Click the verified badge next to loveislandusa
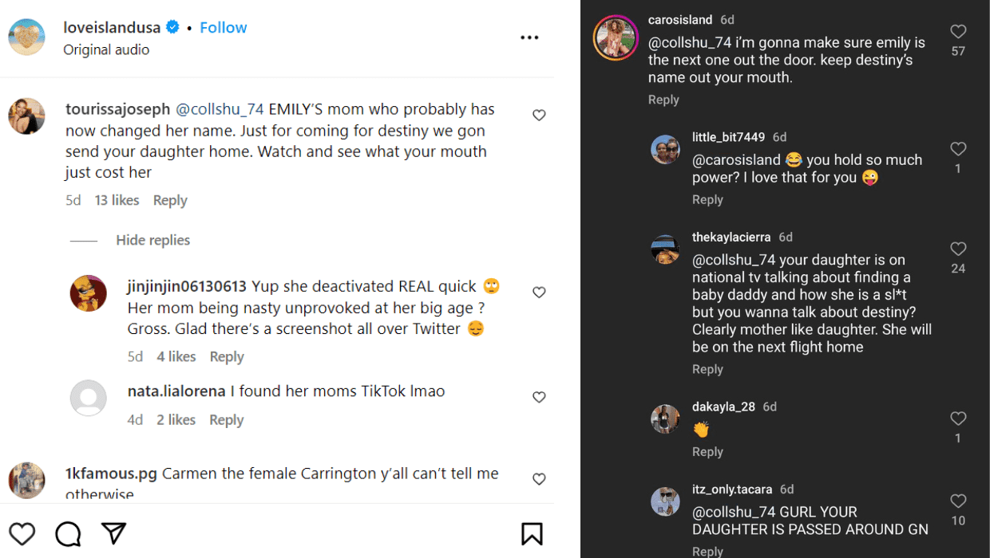Screen dimensions: 990x558 click(172, 26)
